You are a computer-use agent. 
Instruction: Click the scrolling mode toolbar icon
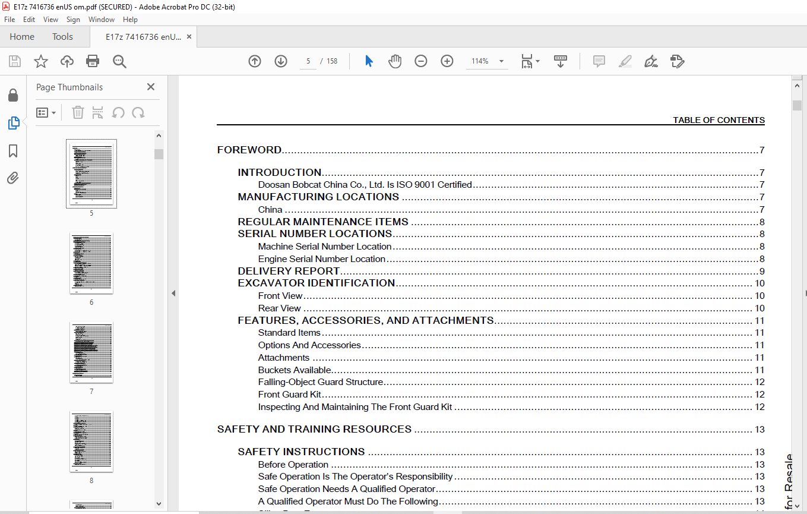561,61
